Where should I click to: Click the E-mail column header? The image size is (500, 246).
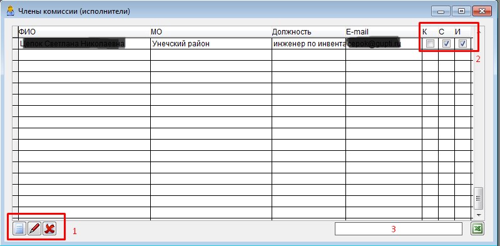coord(384,32)
